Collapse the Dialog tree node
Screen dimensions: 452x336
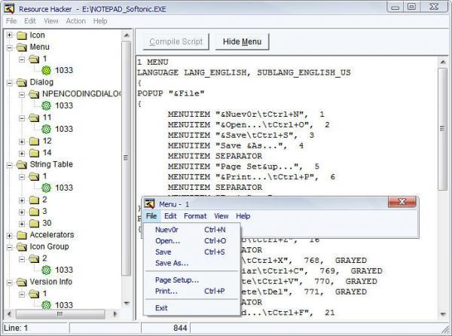pos(8,82)
